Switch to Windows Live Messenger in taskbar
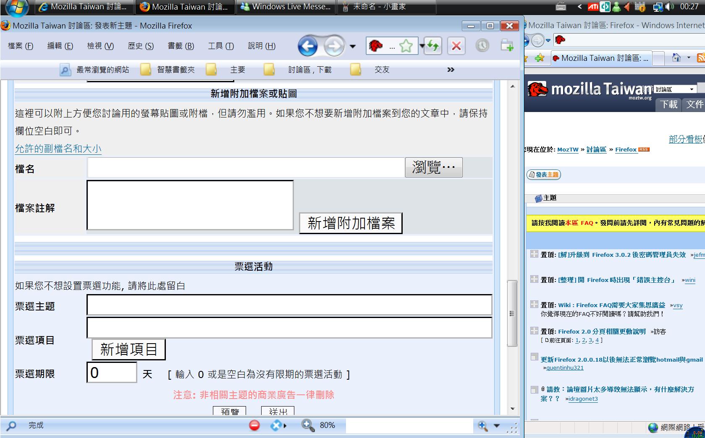Viewport: 705px width, 438px height. (x=286, y=7)
